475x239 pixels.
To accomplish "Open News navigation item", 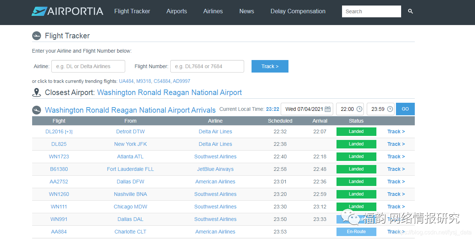I will [247, 11].
